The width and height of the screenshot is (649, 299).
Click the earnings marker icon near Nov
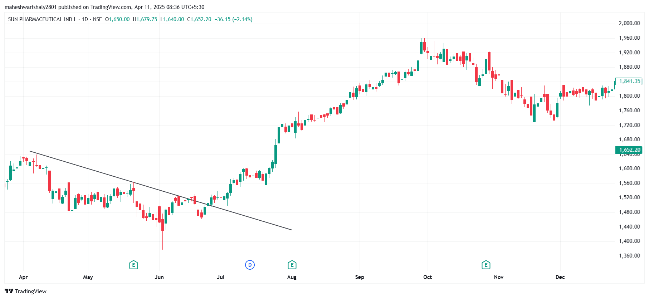pyautogui.click(x=486, y=265)
